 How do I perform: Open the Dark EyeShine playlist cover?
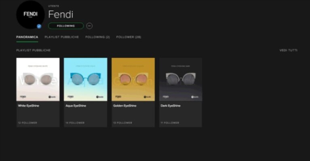click(181, 80)
